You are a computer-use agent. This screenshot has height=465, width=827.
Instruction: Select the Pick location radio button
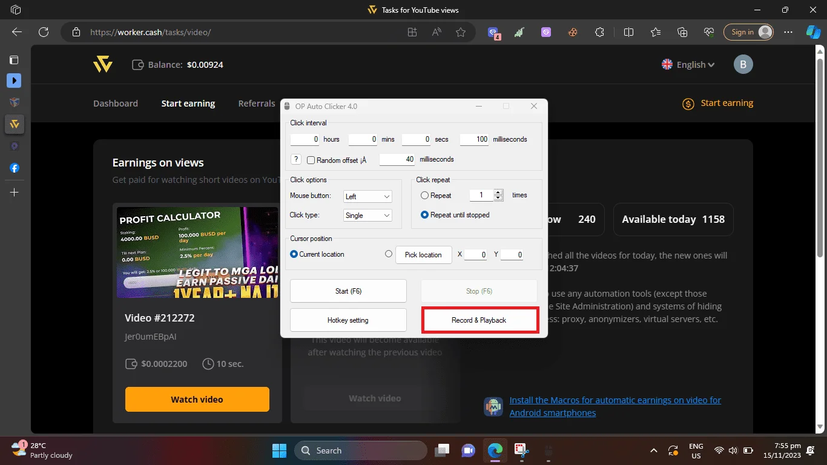389,254
